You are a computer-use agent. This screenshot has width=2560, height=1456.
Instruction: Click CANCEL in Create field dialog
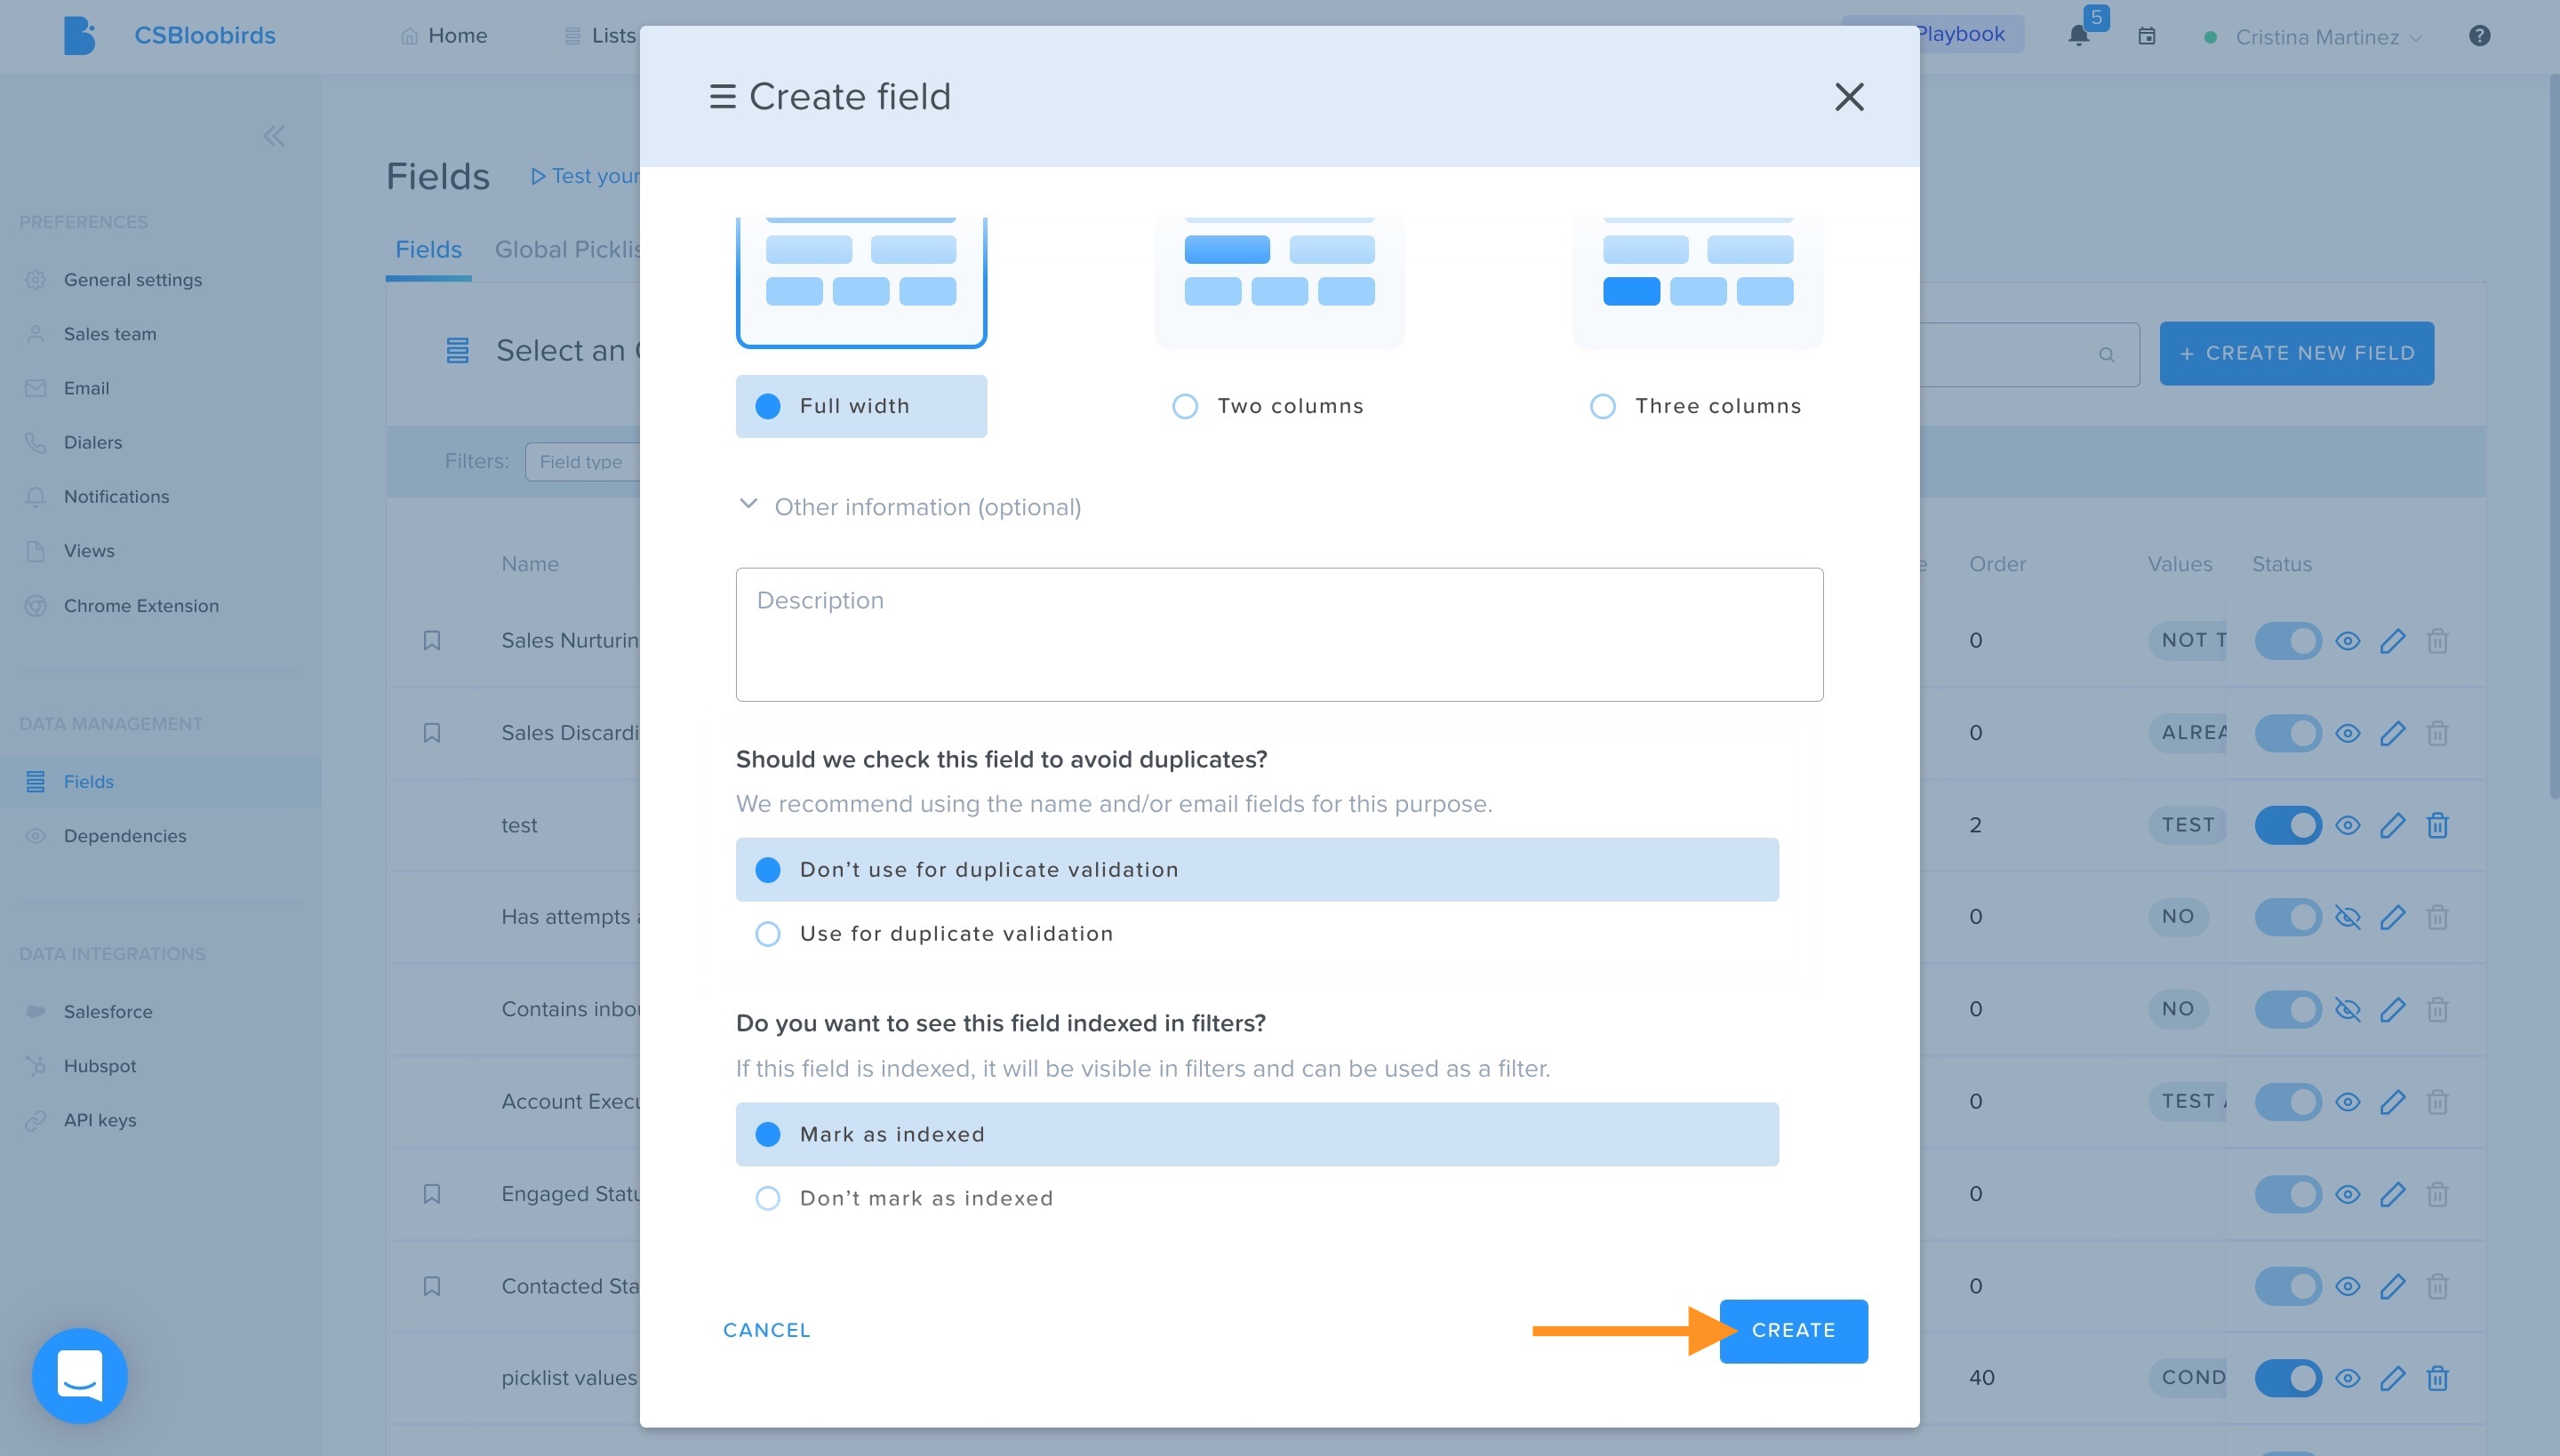(x=766, y=1331)
